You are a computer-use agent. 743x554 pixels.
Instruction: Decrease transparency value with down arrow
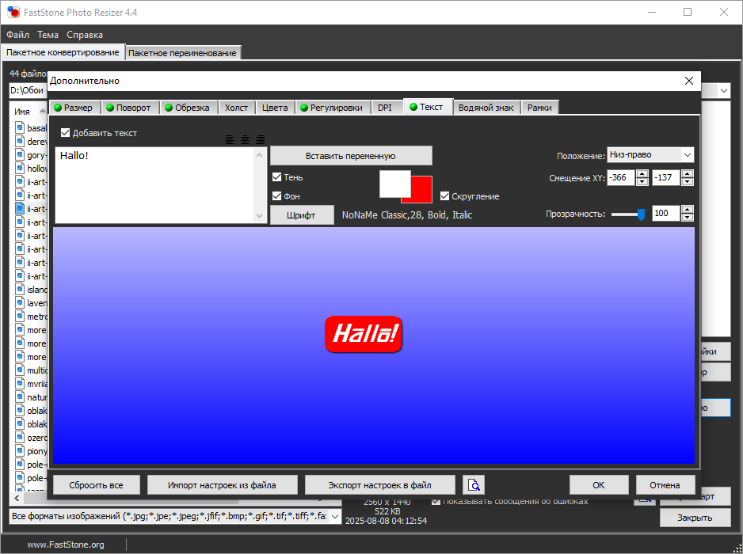(x=688, y=218)
